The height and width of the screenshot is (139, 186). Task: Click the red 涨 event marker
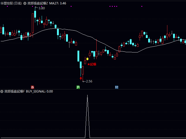pos(32,87)
